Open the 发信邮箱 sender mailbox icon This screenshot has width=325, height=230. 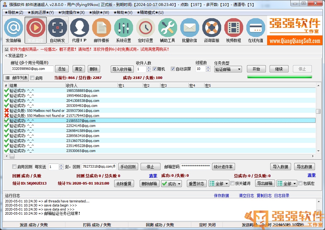14,30
